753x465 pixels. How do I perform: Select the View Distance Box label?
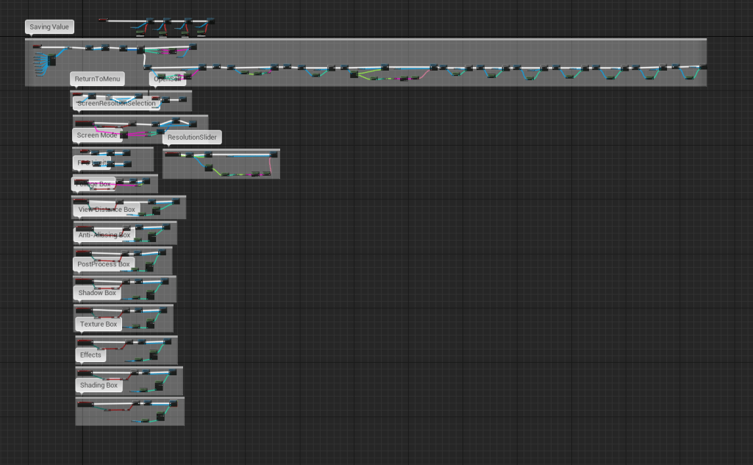coord(107,210)
